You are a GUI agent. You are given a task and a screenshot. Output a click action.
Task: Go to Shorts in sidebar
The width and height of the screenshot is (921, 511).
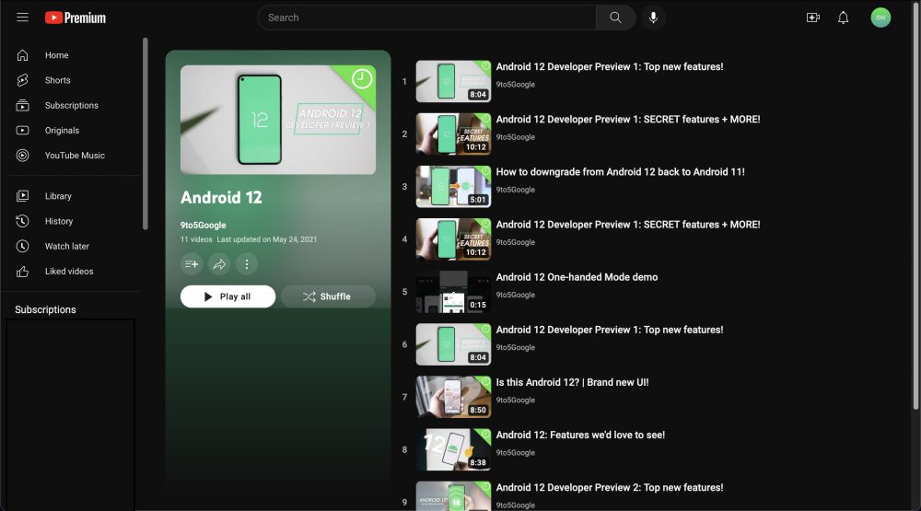(x=57, y=80)
